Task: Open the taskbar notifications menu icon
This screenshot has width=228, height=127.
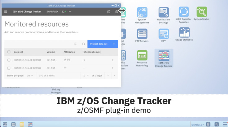Action: click(225, 124)
